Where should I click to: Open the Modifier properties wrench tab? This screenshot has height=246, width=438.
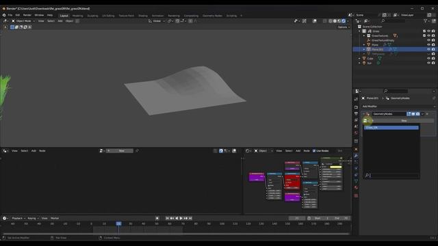click(x=356, y=155)
